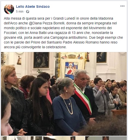Click the 'Movimento dei' phrase in the post
The width and height of the screenshot is (128, 140).
tap(100, 28)
